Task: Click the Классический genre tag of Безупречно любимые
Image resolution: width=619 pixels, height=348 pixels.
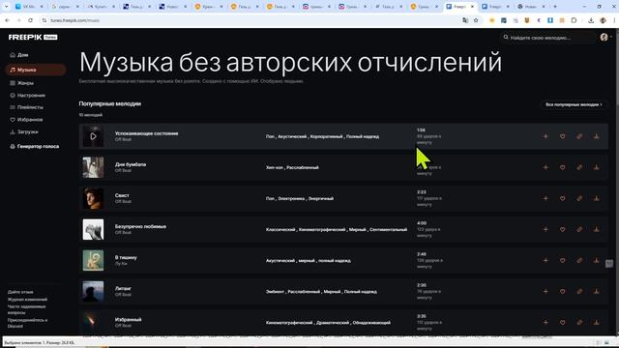Action: coord(280,230)
